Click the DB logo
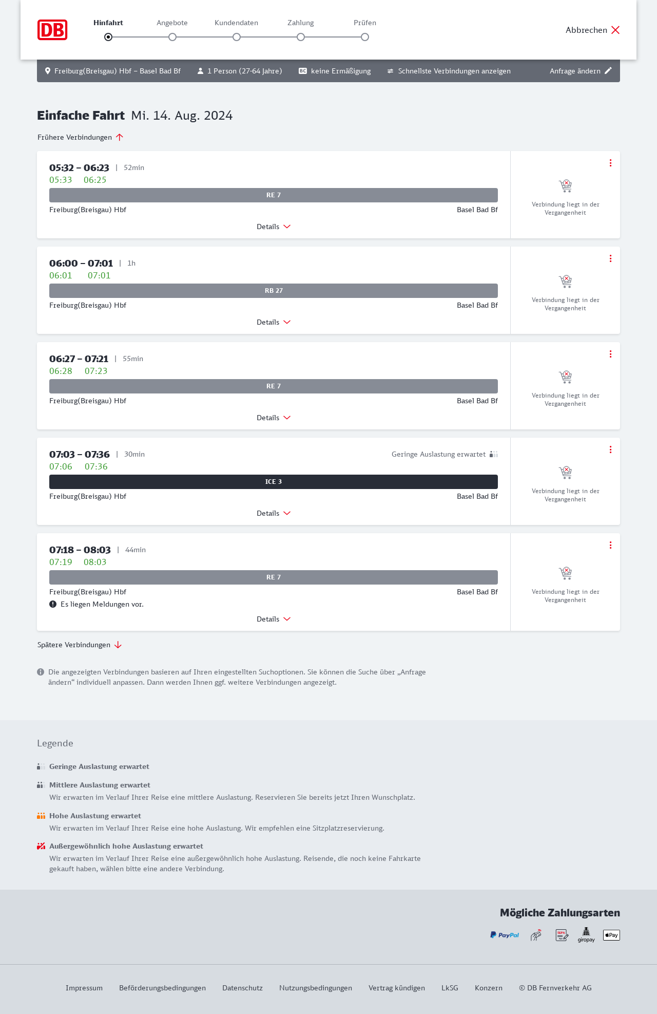This screenshot has height=1014, width=657. (52, 30)
